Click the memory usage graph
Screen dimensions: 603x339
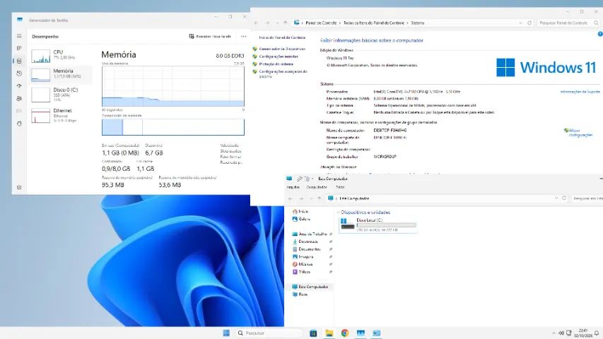coord(173,86)
